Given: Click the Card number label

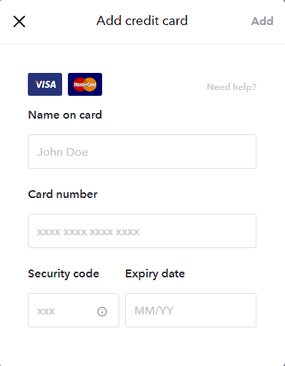Looking at the screenshot, I should 63,194.
